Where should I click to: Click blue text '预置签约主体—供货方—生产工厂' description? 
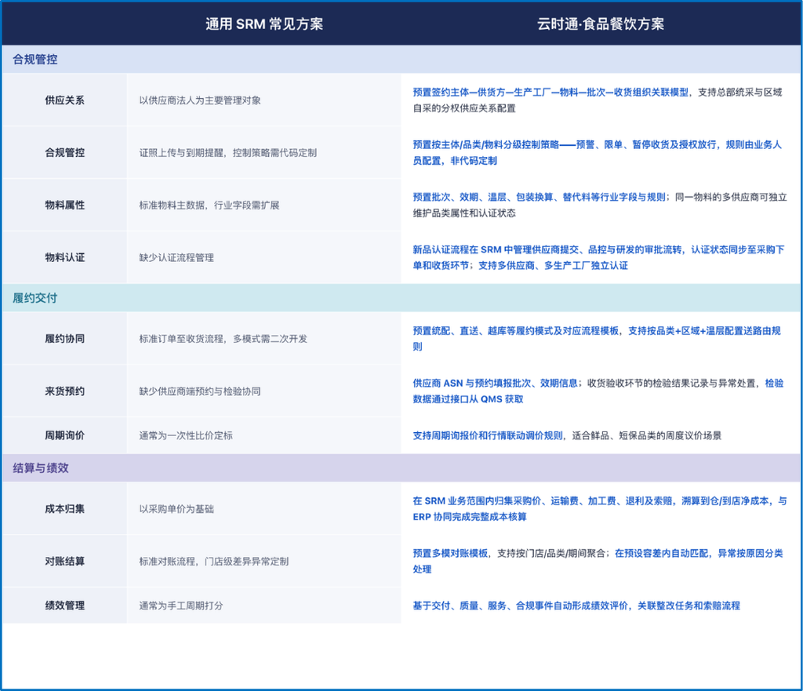pyautogui.click(x=550, y=93)
